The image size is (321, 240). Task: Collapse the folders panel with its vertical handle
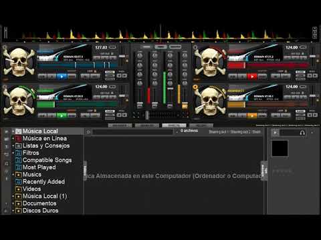pyautogui.click(x=85, y=171)
